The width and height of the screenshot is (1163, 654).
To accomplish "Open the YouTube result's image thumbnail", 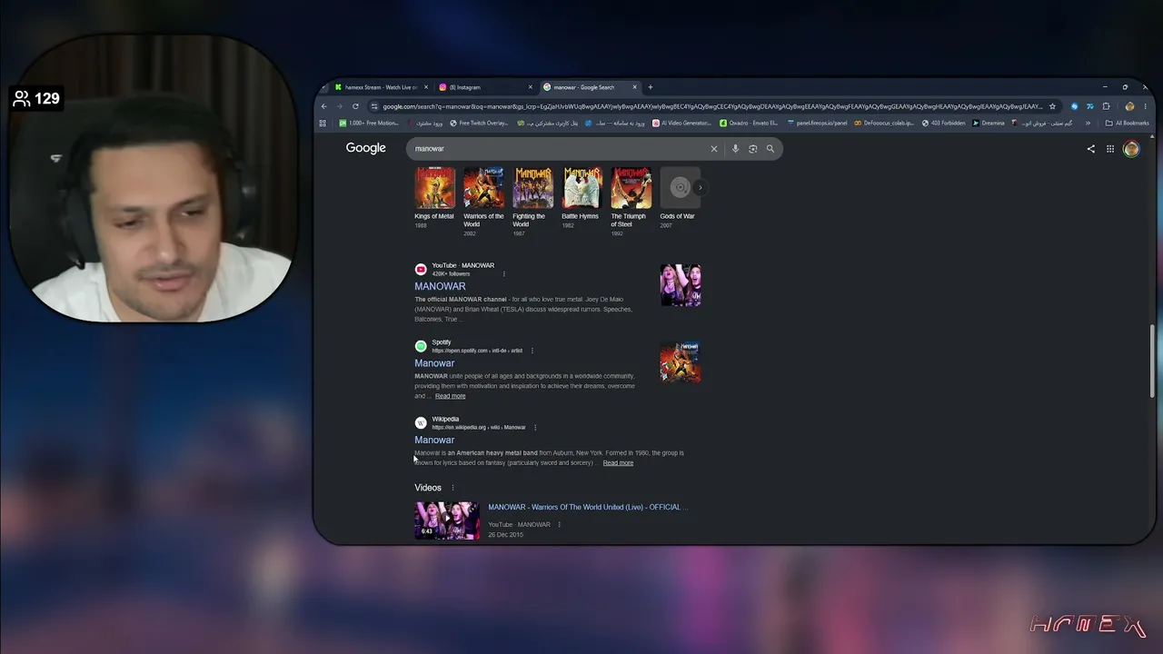I will pyautogui.click(x=681, y=285).
